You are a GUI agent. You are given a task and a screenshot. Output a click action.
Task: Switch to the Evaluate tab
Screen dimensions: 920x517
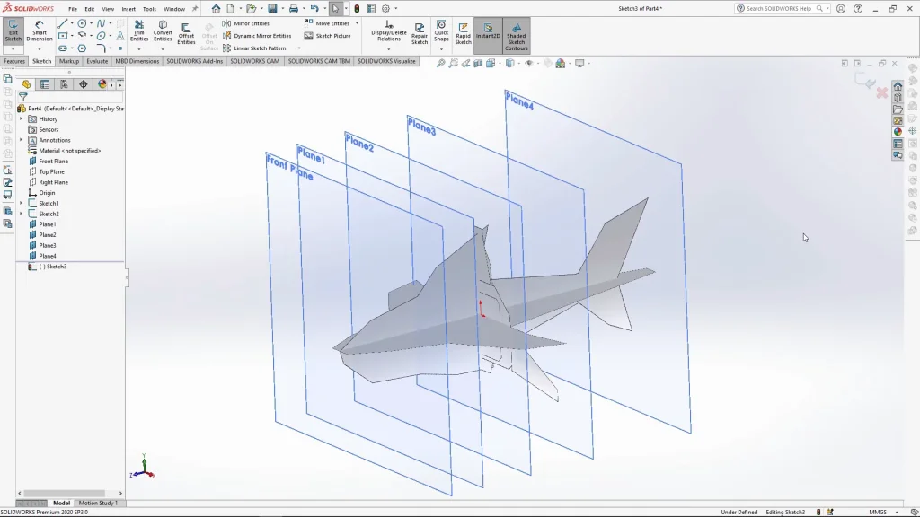[x=97, y=62]
